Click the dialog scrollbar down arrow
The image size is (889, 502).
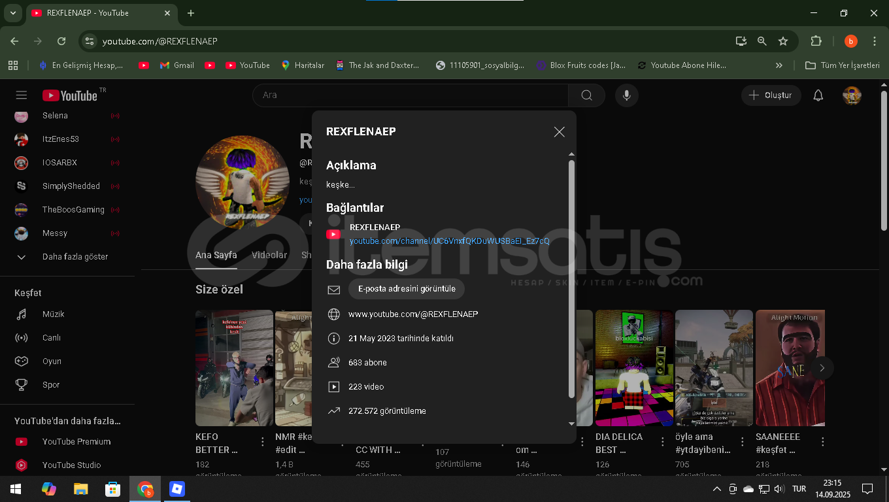pos(572,424)
